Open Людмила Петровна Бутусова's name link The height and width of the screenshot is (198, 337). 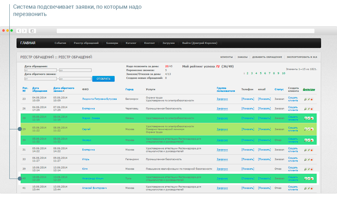[99, 99]
